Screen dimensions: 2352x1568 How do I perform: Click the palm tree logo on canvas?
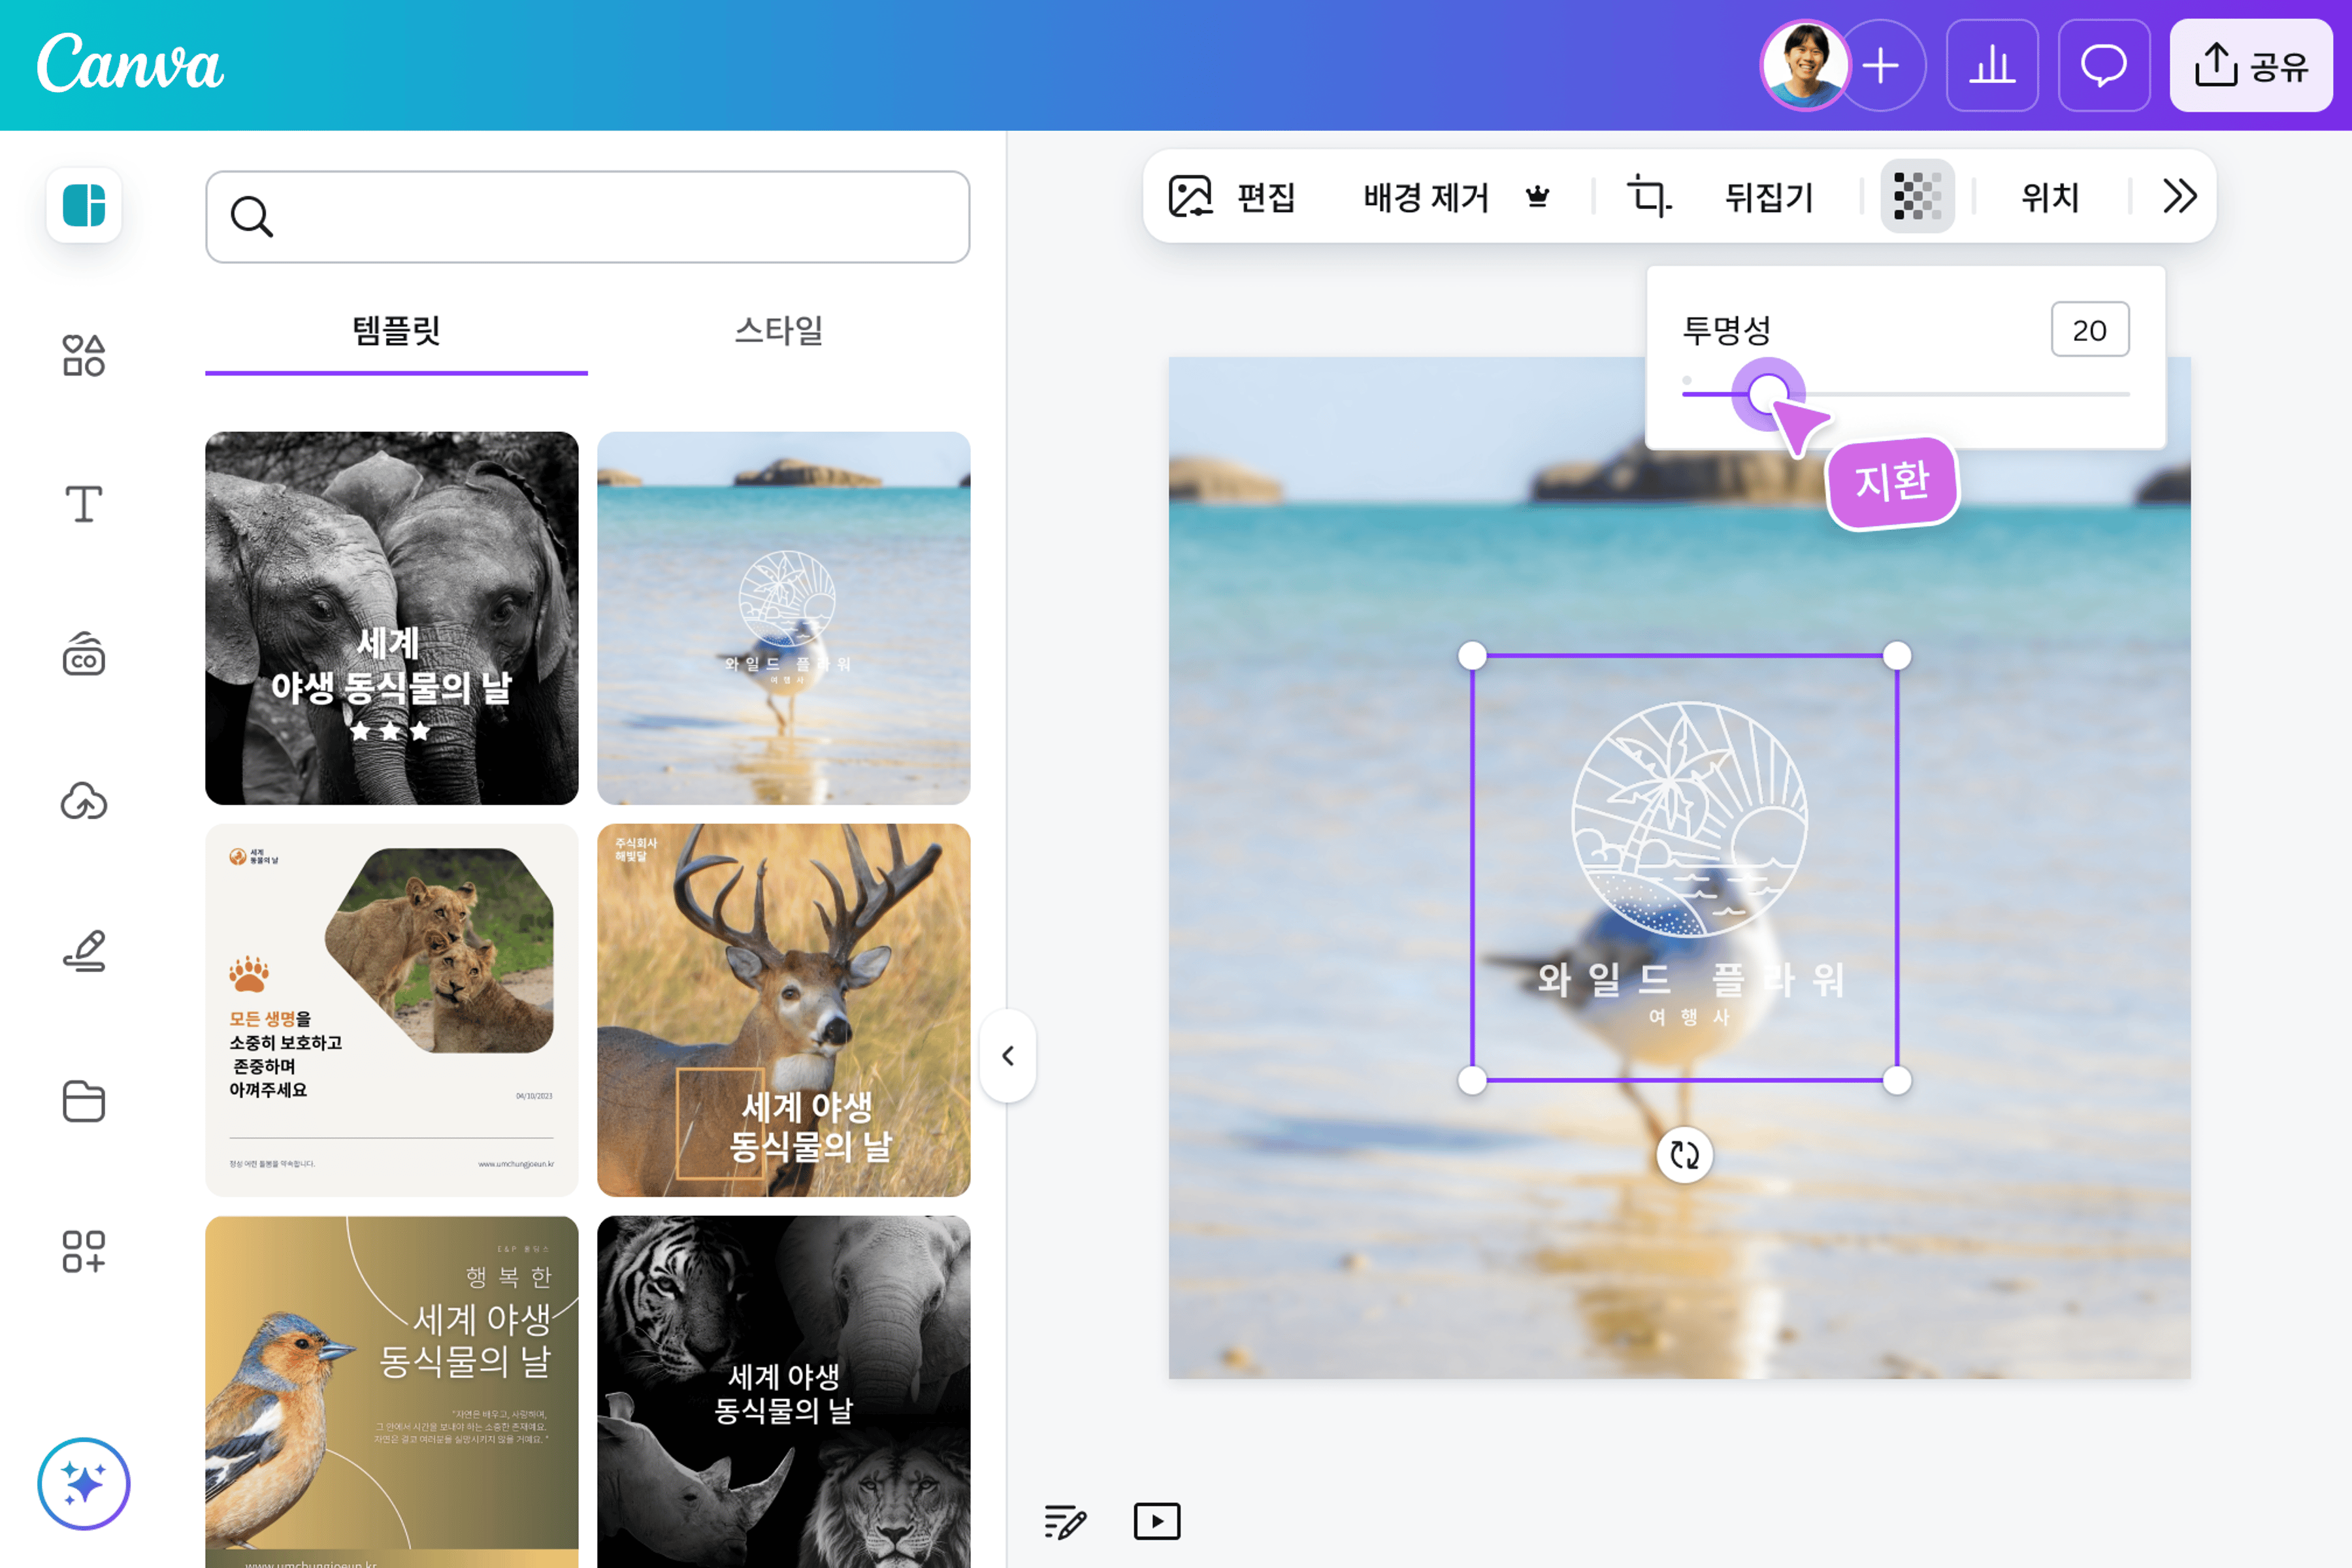coord(1689,819)
